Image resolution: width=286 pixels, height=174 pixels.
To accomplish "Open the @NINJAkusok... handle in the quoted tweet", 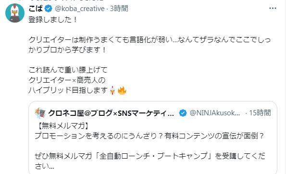I will 215,113.
